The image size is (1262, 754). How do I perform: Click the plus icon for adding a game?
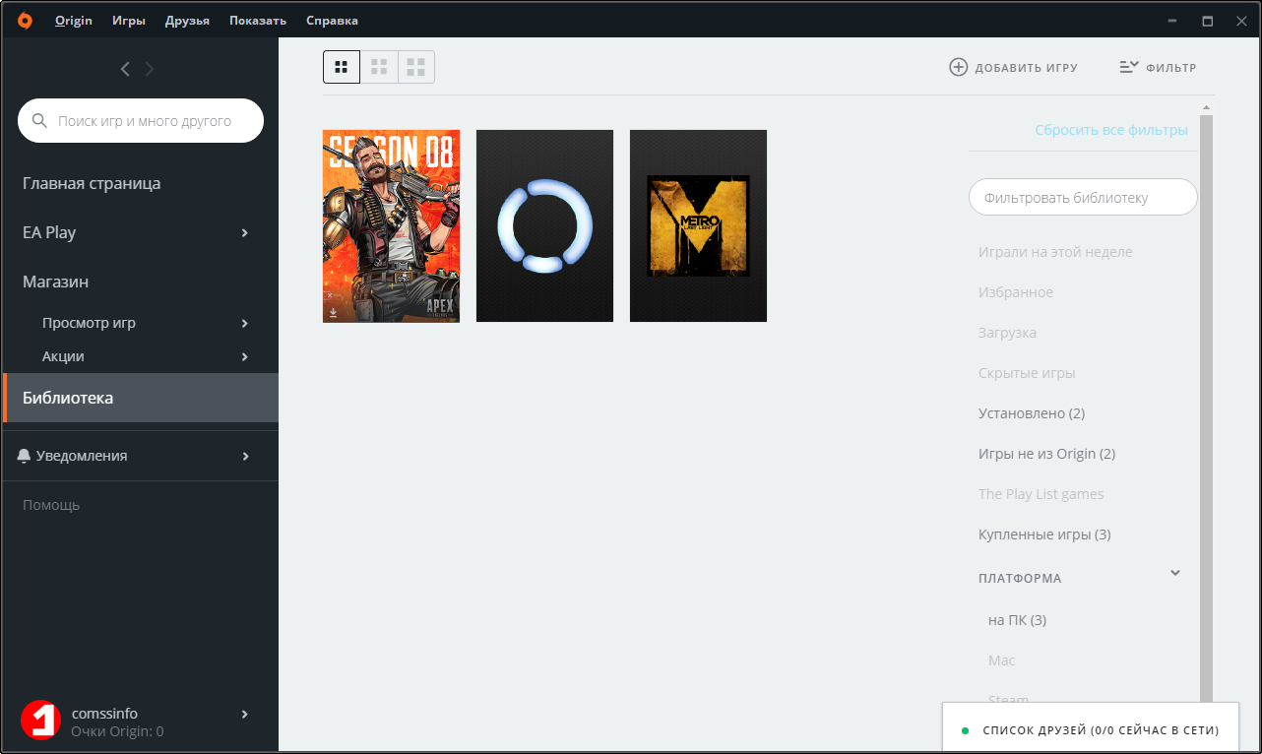coord(958,67)
